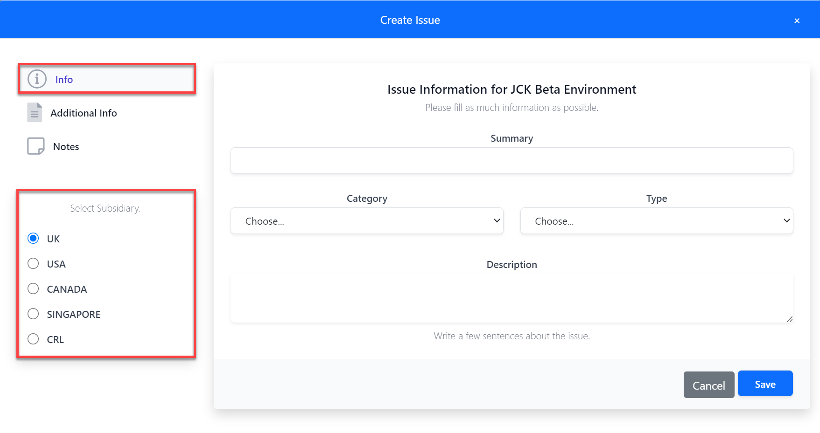The image size is (820, 433).
Task: Select the CRL subsidiary radio button
Action: (33, 339)
